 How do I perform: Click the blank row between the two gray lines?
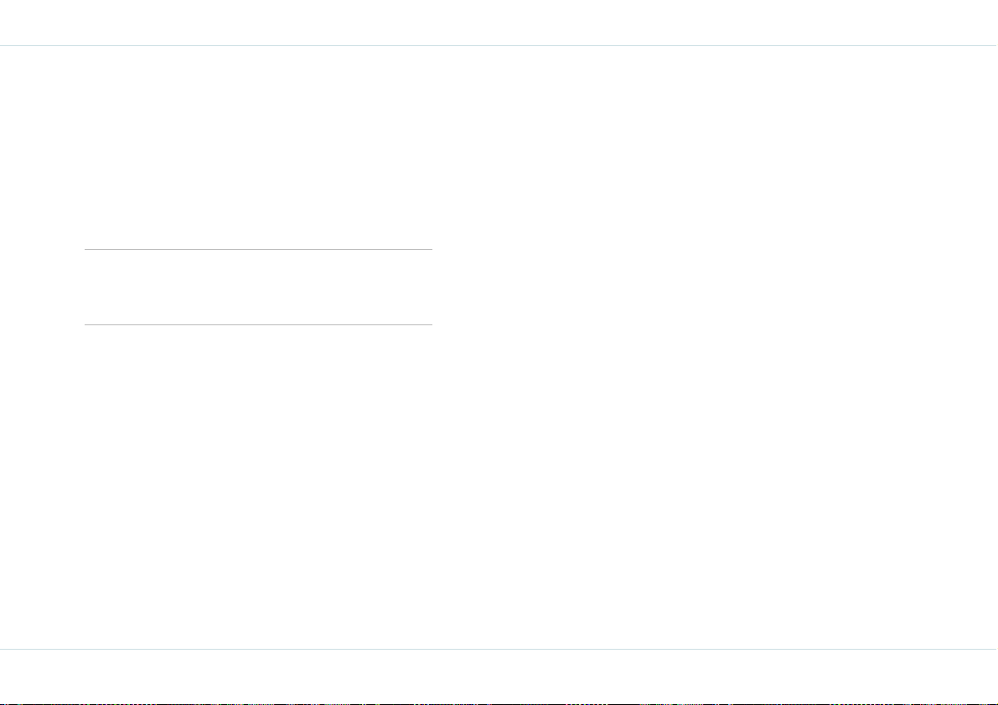tap(258, 288)
